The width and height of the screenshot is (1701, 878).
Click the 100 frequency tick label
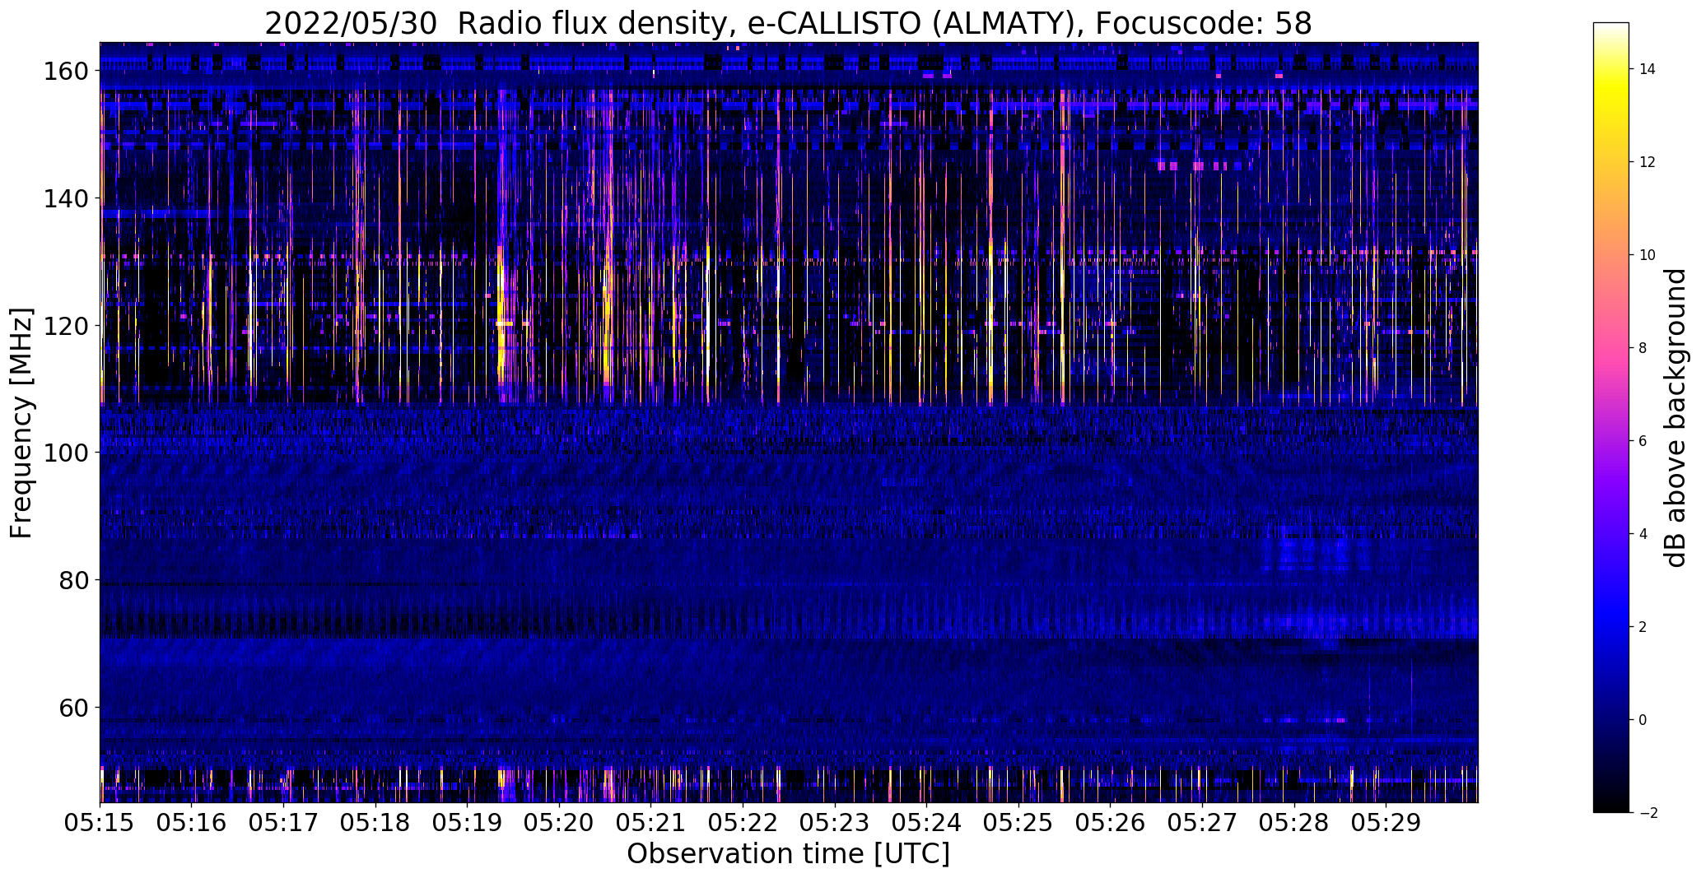65,453
